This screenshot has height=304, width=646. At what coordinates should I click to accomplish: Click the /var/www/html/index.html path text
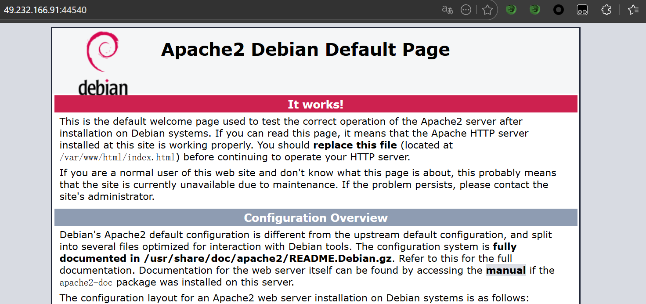117,157
